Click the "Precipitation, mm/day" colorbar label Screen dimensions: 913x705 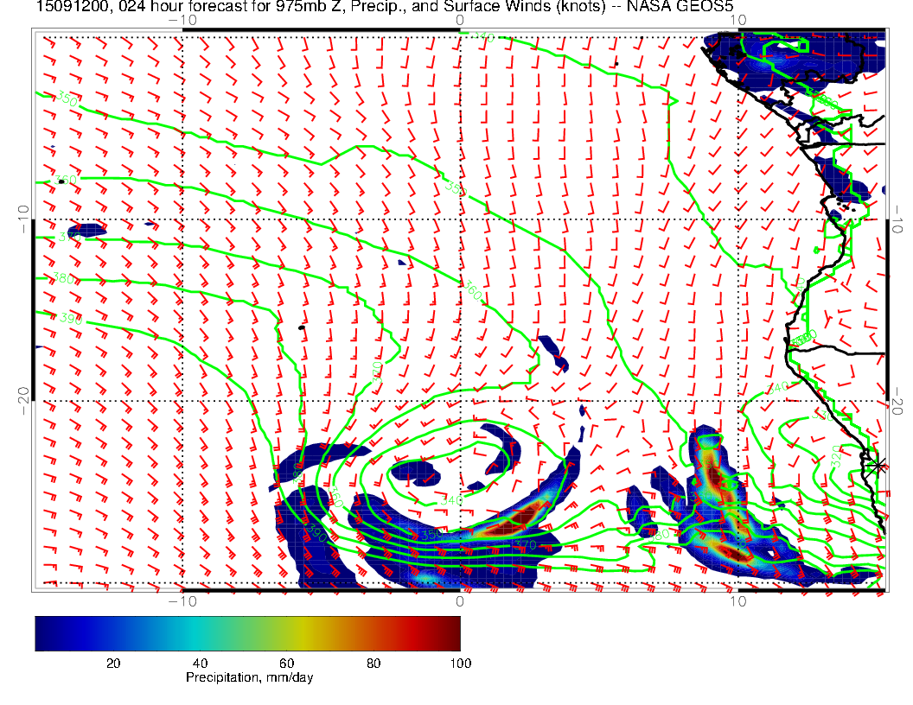point(249,677)
